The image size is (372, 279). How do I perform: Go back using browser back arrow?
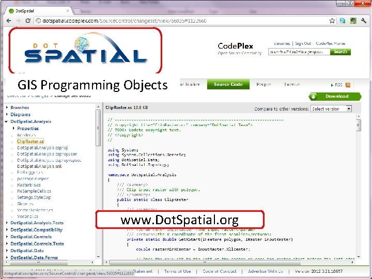tap(9, 21)
